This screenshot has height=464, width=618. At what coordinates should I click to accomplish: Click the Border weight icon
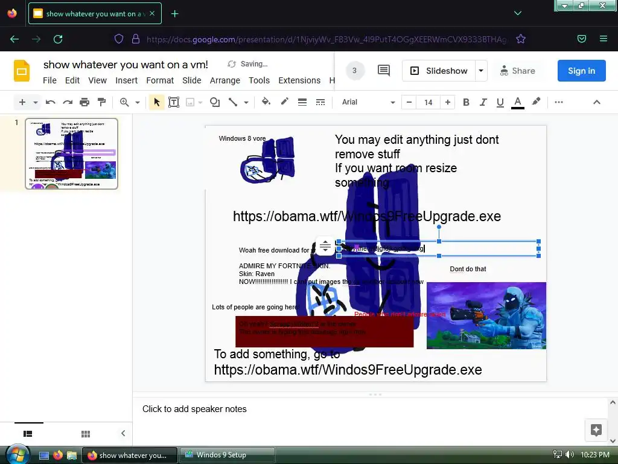click(x=302, y=102)
